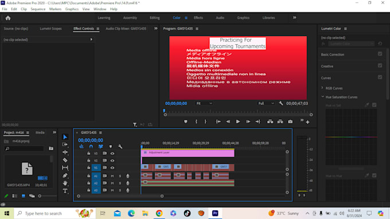
Task: Select the Ripple Edit tool
Action: pyautogui.click(x=65, y=152)
